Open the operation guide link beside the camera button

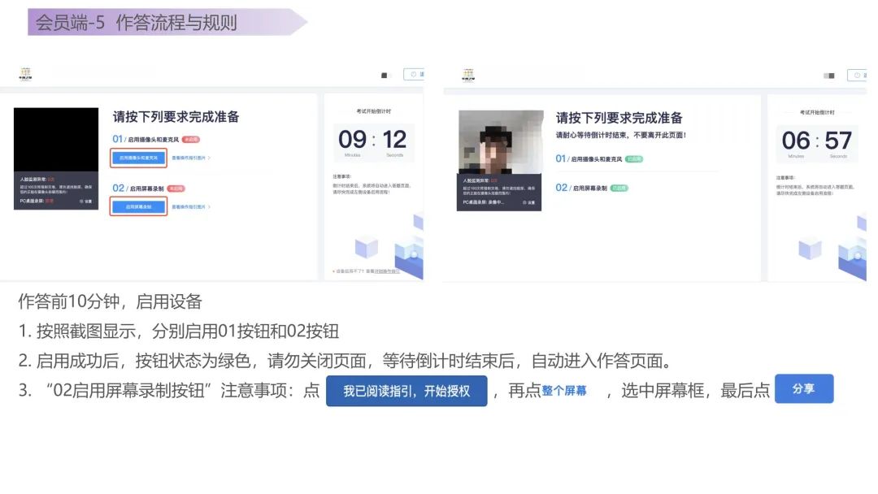tap(191, 158)
